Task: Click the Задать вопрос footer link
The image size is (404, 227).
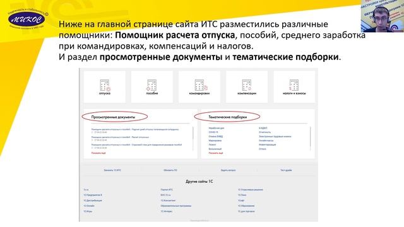Action: [x=229, y=170]
